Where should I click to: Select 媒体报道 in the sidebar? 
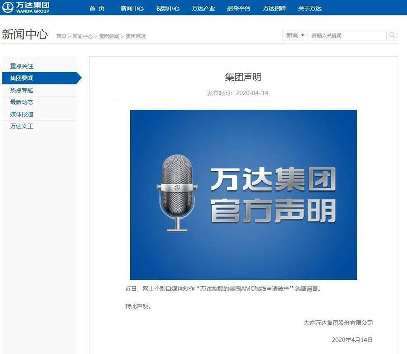coord(39,114)
